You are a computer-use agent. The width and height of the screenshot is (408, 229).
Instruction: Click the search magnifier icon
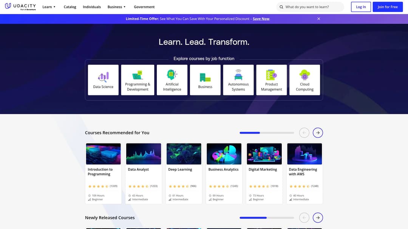281,7
